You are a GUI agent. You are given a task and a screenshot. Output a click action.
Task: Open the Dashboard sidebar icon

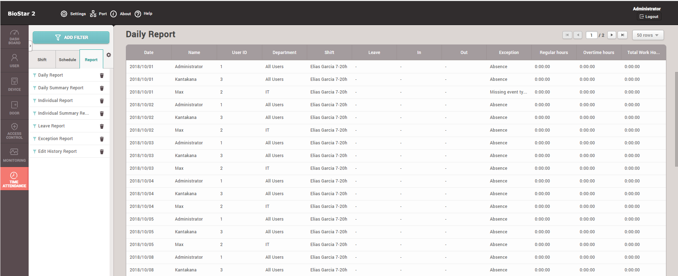[x=14, y=37]
